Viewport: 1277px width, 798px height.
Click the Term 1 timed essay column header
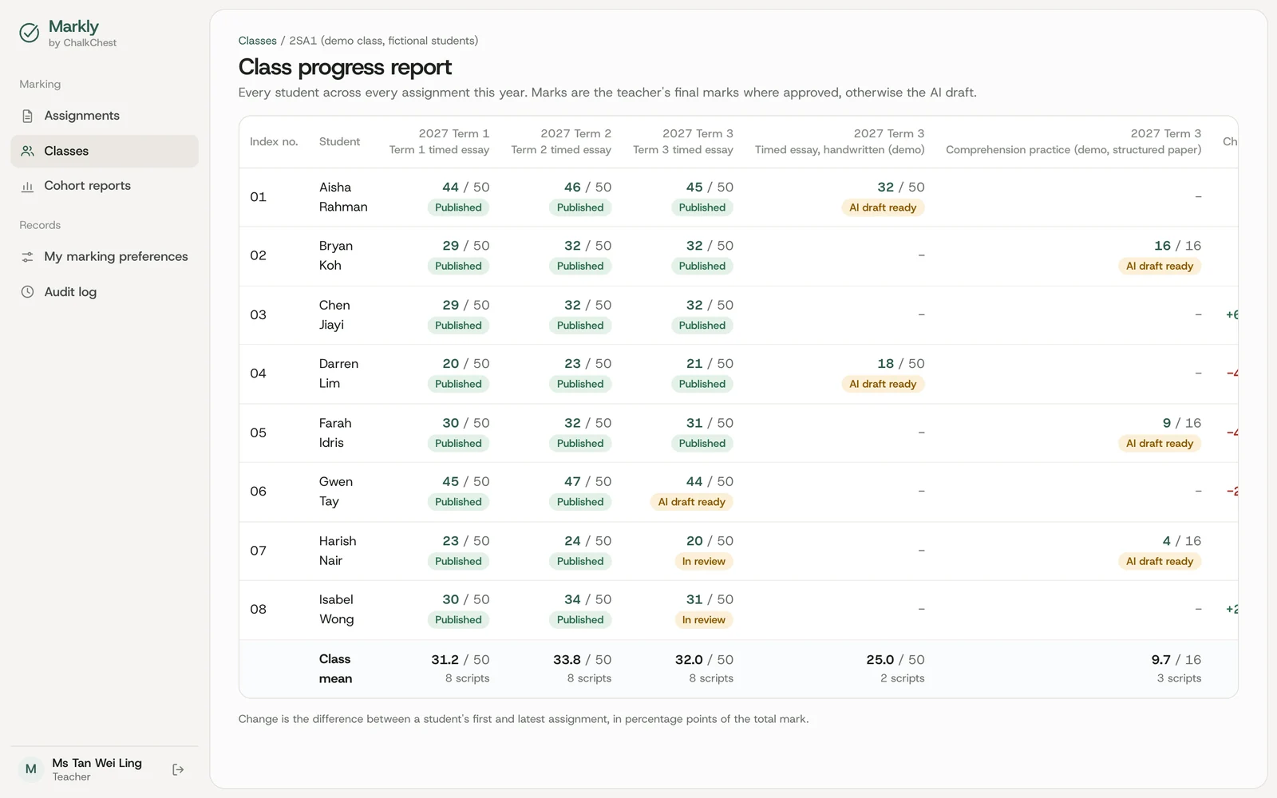click(x=439, y=141)
